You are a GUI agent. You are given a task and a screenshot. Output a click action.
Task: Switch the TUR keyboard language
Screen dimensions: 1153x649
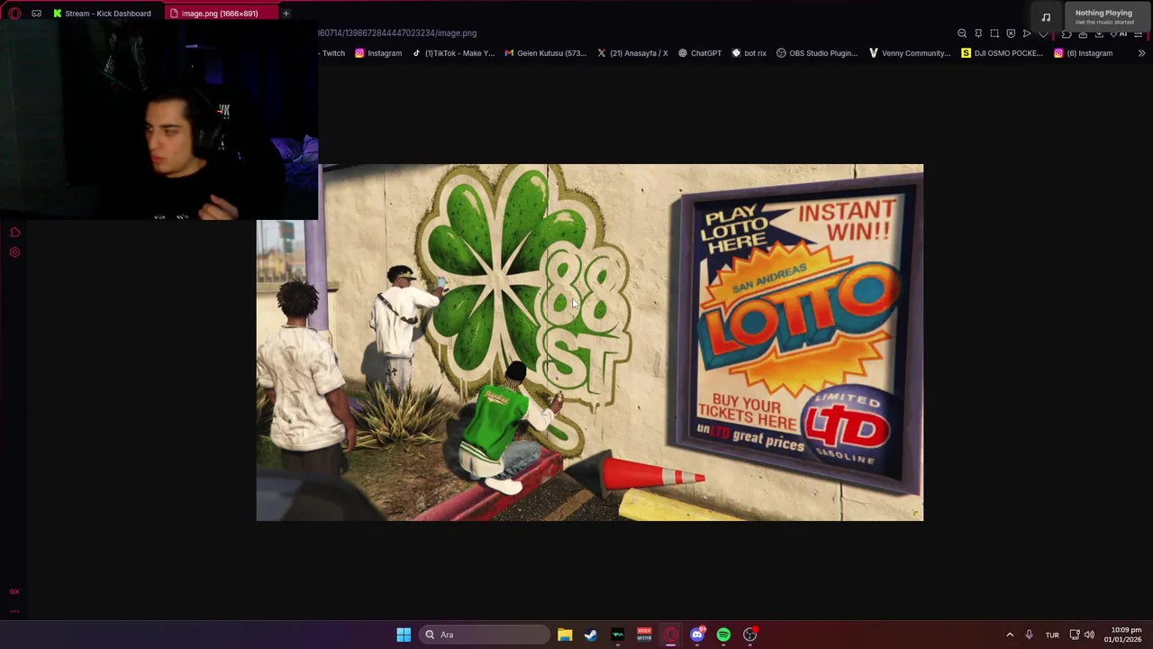(1052, 635)
